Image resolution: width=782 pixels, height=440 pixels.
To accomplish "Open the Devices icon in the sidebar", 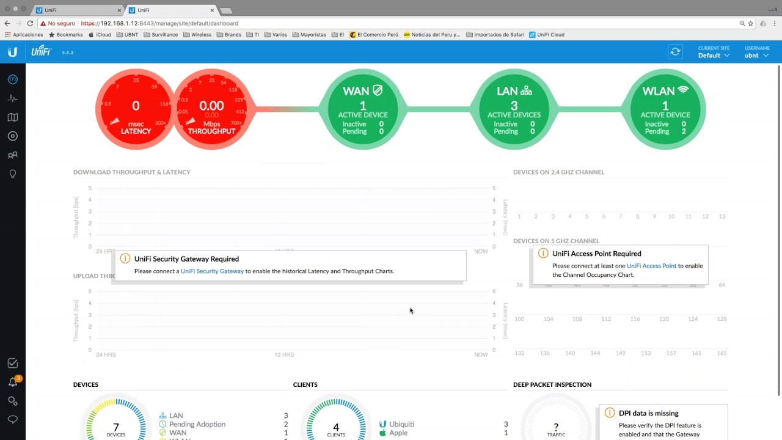I will coord(12,136).
